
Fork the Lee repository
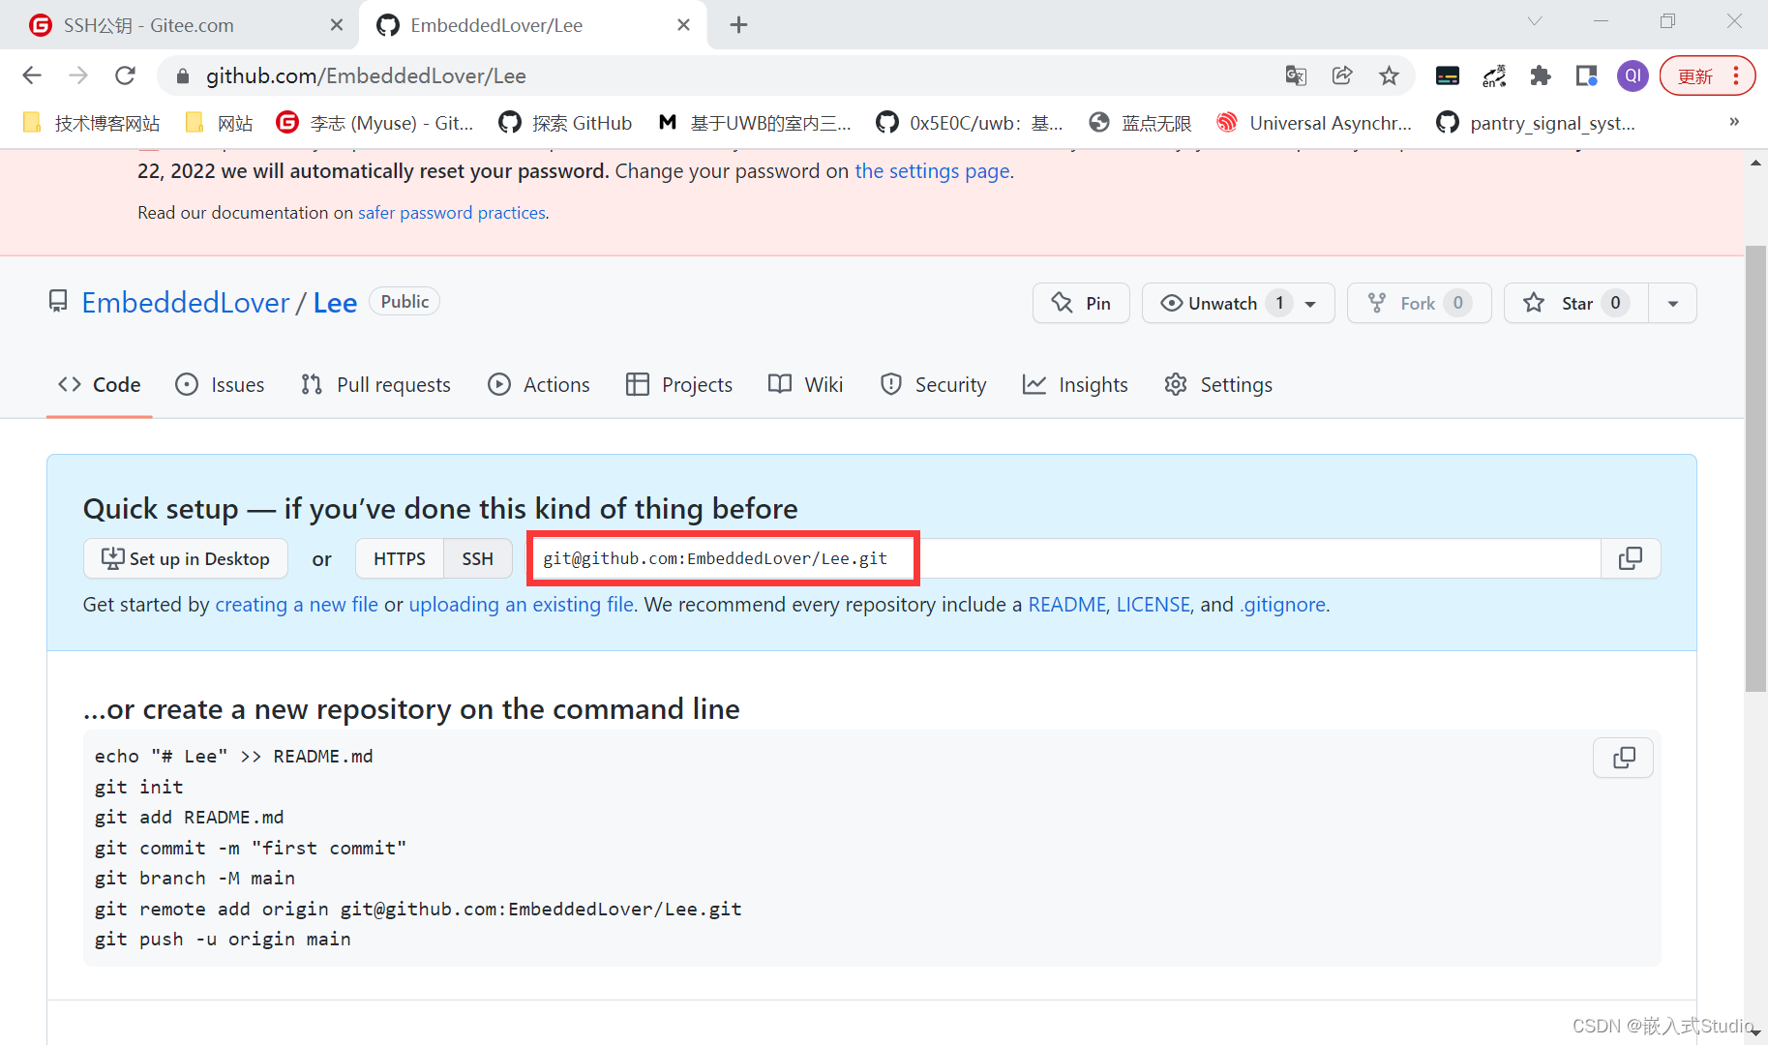click(x=1419, y=303)
